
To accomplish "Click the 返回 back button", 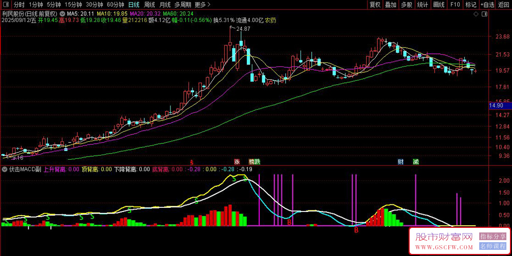I will pos(504,5).
